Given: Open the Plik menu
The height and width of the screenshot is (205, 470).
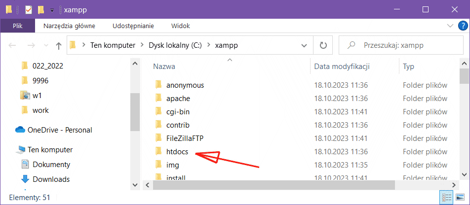Looking at the screenshot, I should click(18, 26).
